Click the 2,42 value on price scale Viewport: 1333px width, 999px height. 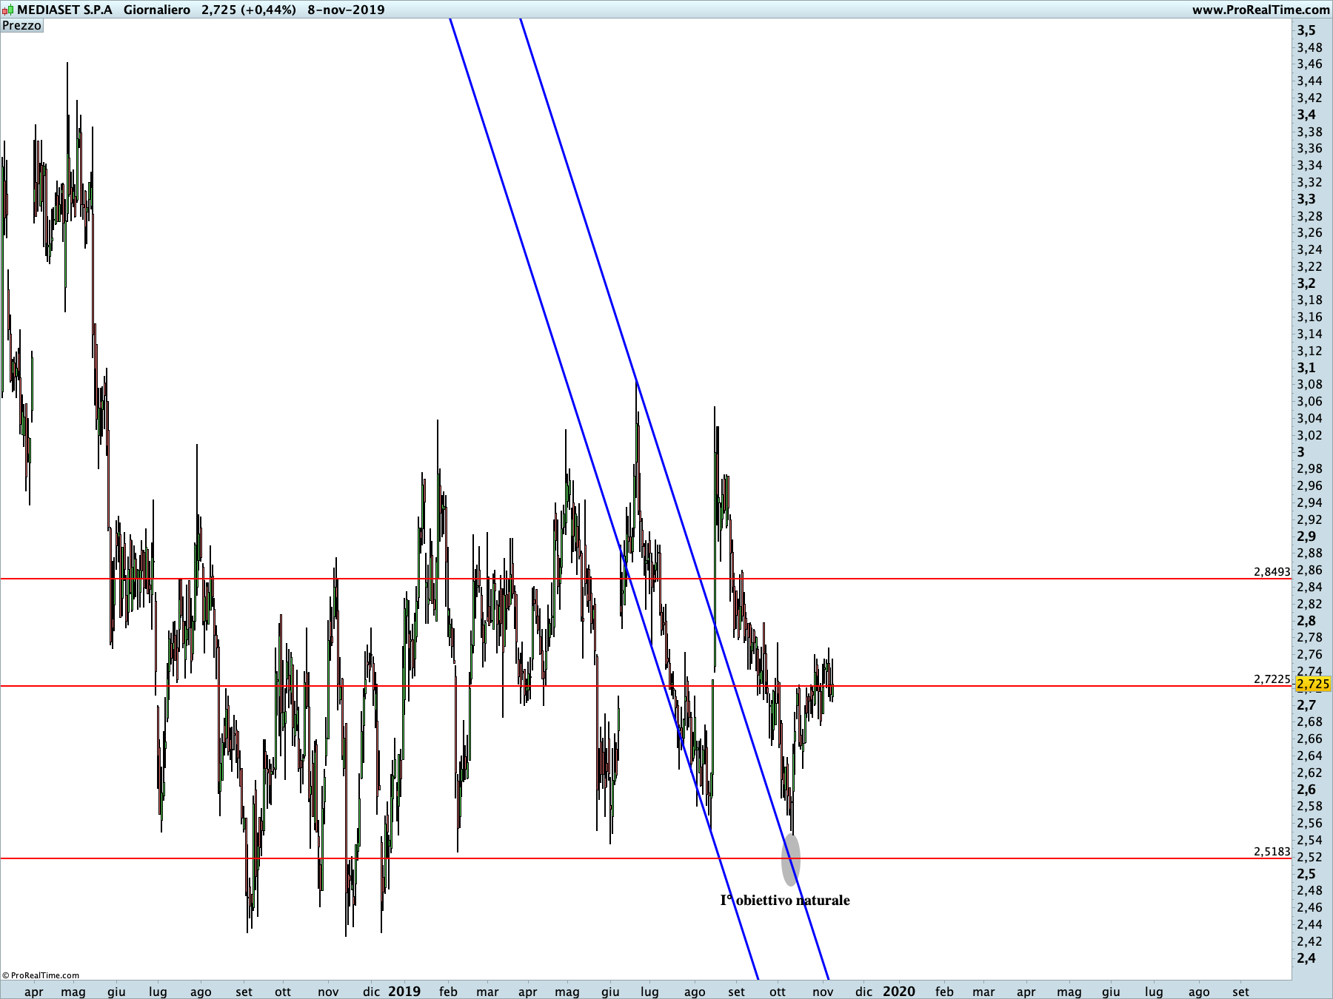click(x=1309, y=941)
